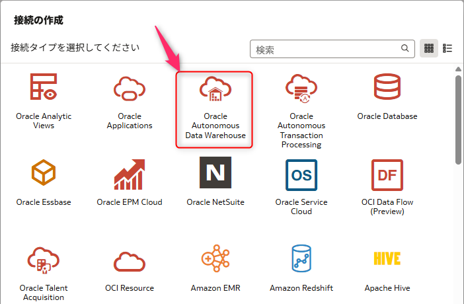The image size is (464, 304).
Task: Click the Oracle Service Cloud label
Action: pyautogui.click(x=301, y=207)
